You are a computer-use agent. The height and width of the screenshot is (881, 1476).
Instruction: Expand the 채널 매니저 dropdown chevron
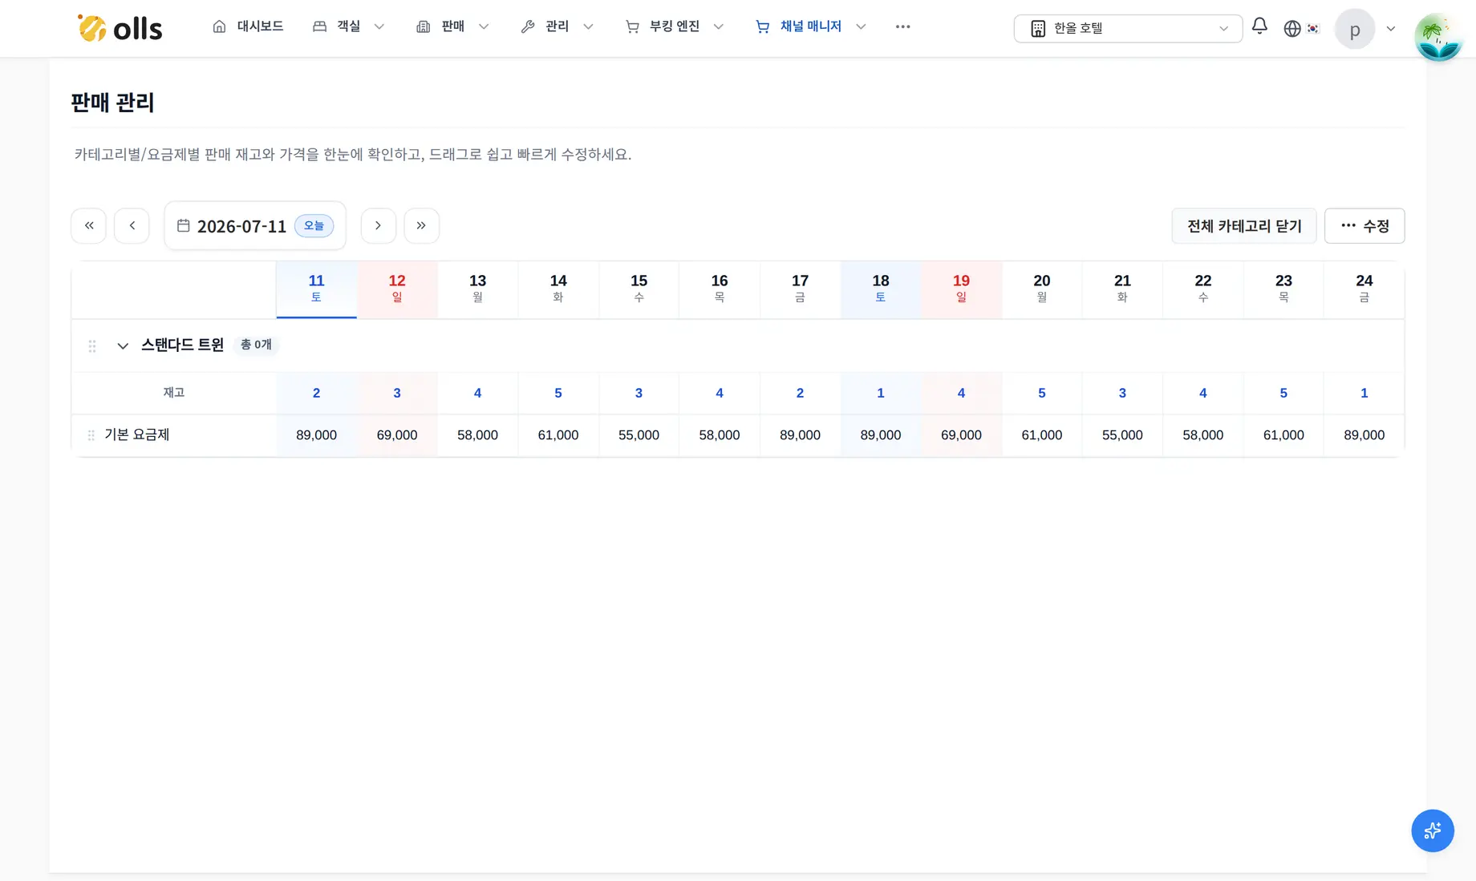(861, 27)
